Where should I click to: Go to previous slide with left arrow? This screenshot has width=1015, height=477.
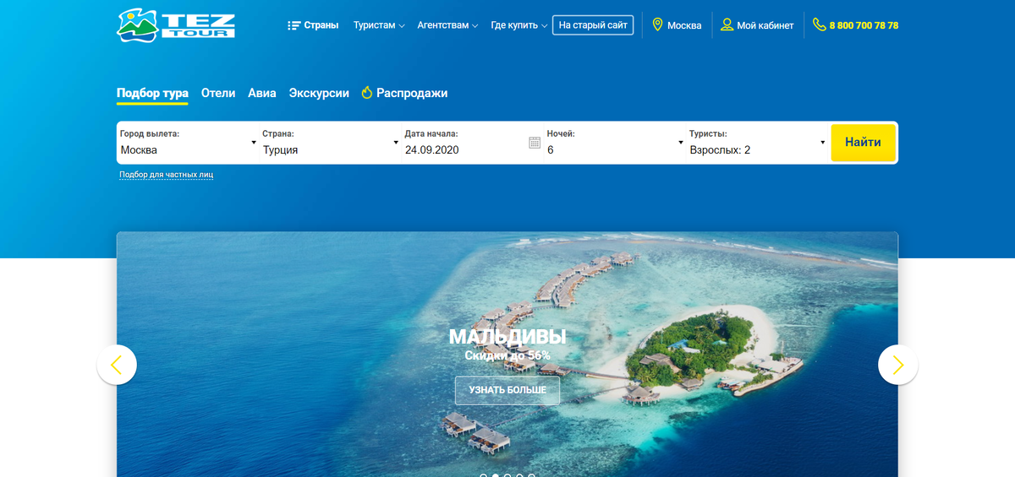[x=117, y=365]
